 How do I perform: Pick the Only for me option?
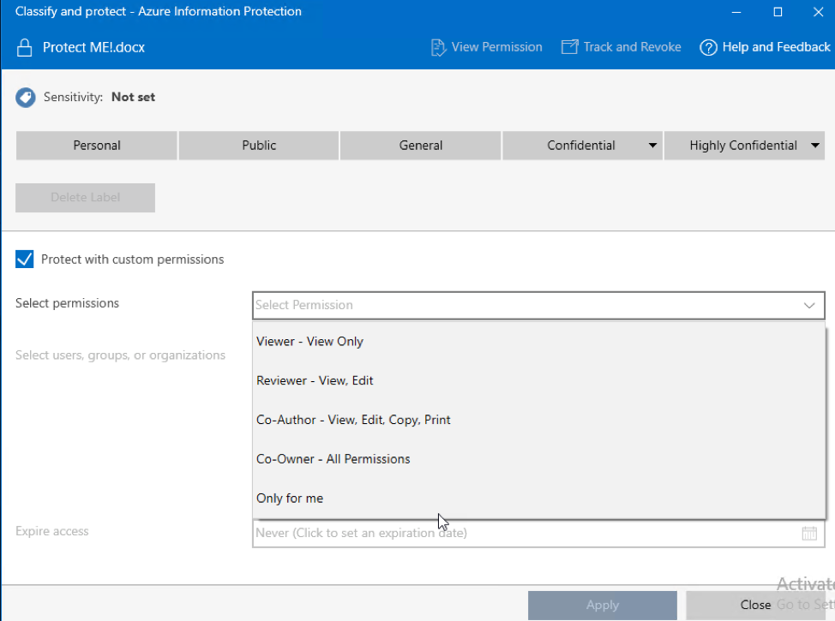[539, 499]
